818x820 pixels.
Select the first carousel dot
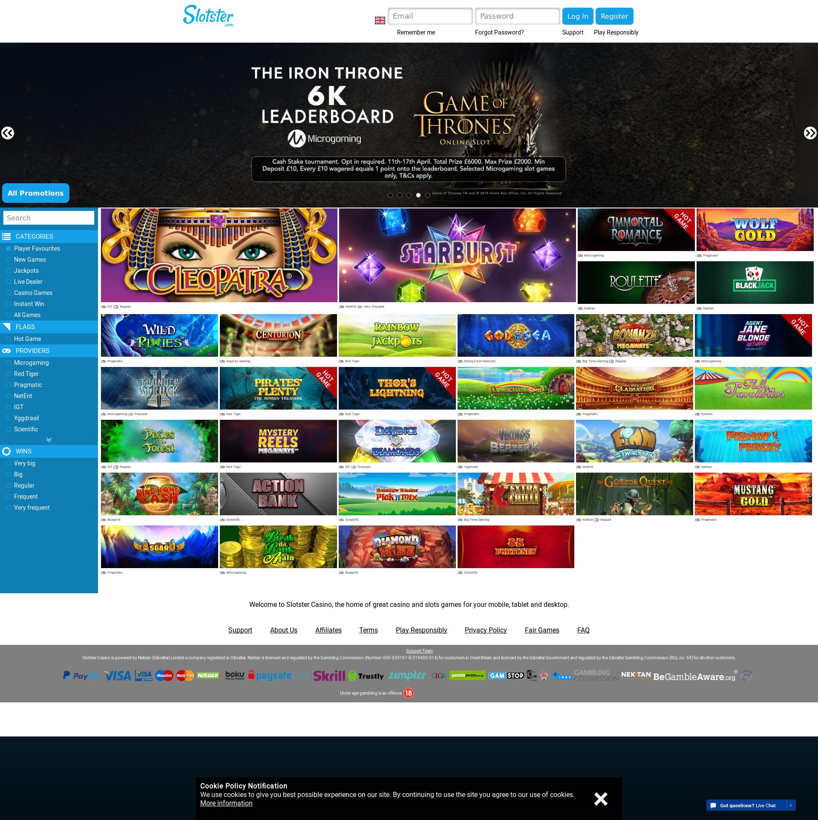(x=390, y=195)
